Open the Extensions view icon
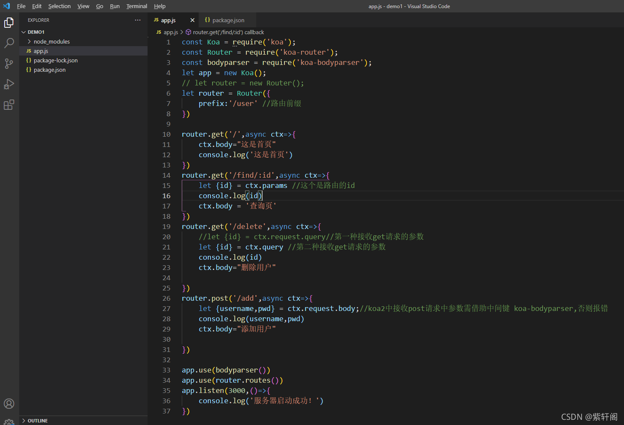This screenshot has height=425, width=624. coord(9,105)
